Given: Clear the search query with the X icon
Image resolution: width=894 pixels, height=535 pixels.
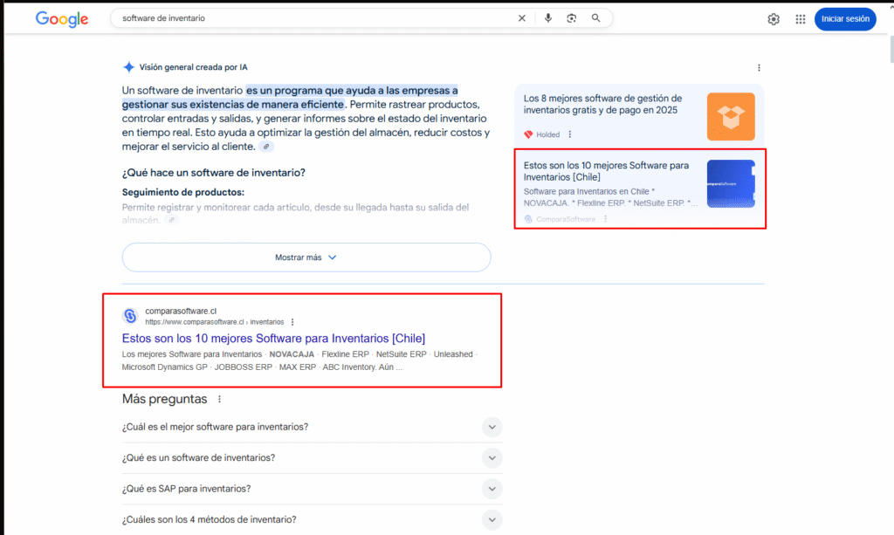Looking at the screenshot, I should [522, 18].
